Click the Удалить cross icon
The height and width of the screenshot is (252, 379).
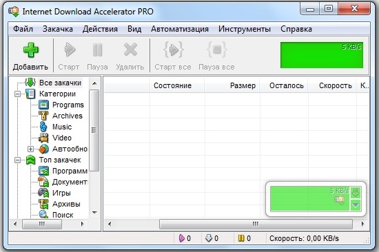coord(130,50)
